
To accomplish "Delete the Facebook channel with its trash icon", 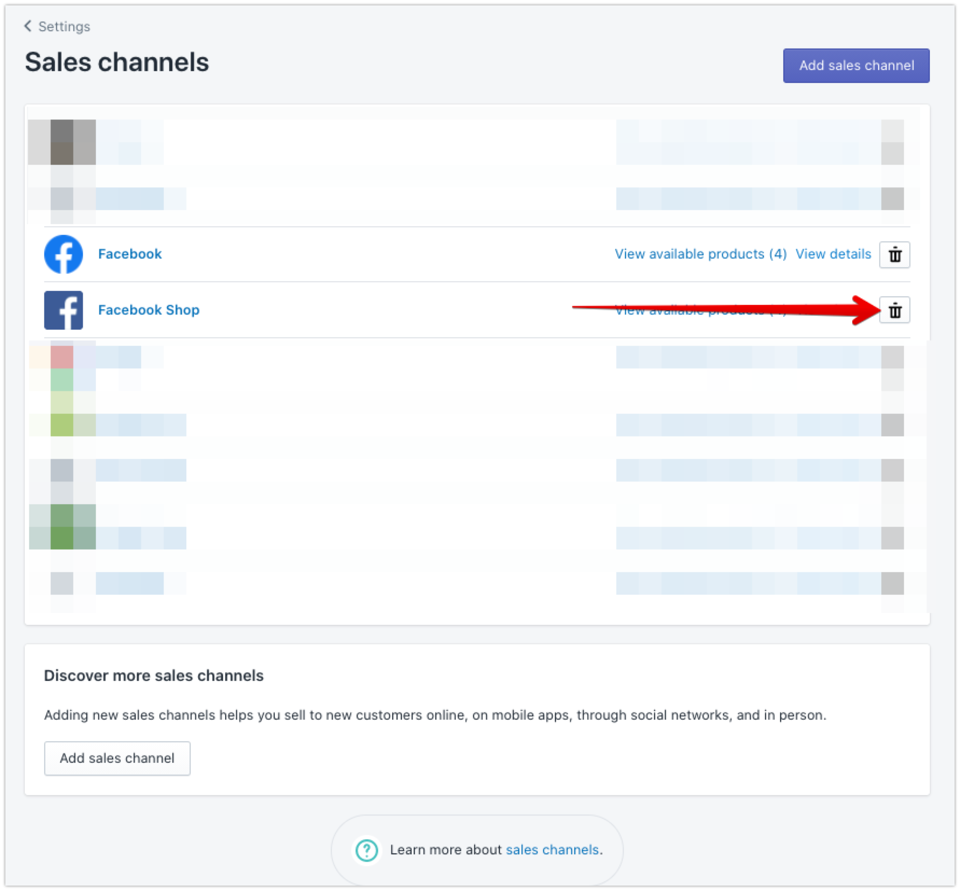I will click(x=894, y=255).
